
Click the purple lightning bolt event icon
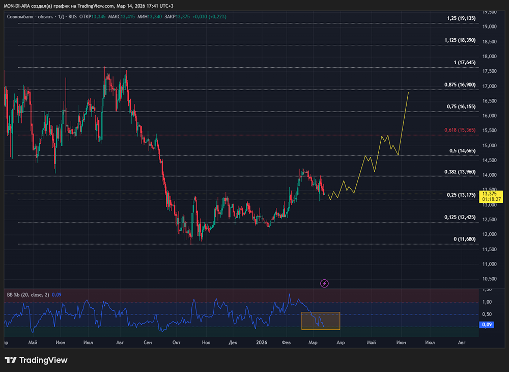[x=324, y=283]
